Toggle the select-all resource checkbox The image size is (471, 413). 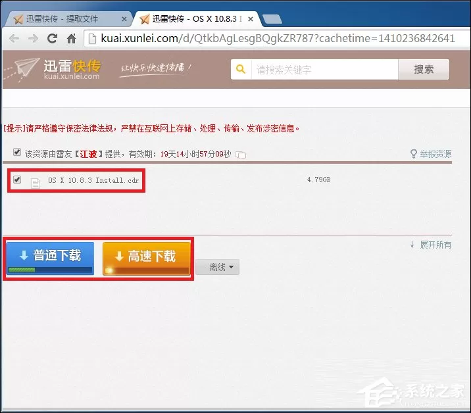pos(17,153)
